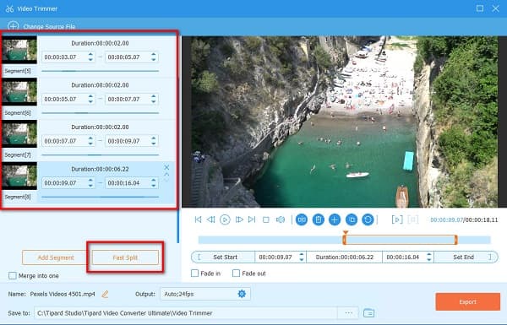Decrease Segment[7] end time 00:00:09.07

click(154, 144)
